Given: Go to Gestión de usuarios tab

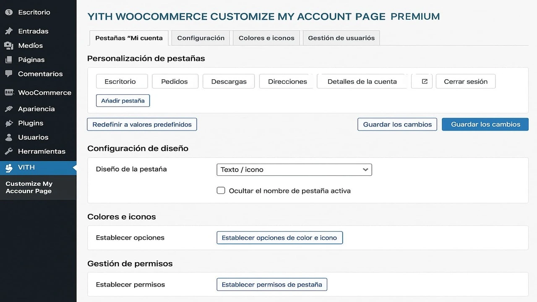Looking at the screenshot, I should pos(341,38).
